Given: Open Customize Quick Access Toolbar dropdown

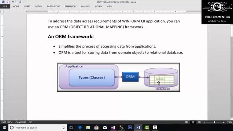Looking at the screenshot, I should pos(24,2).
